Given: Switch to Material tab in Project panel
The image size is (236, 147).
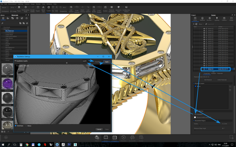Looking at the screenshot, I should tap(202, 19).
